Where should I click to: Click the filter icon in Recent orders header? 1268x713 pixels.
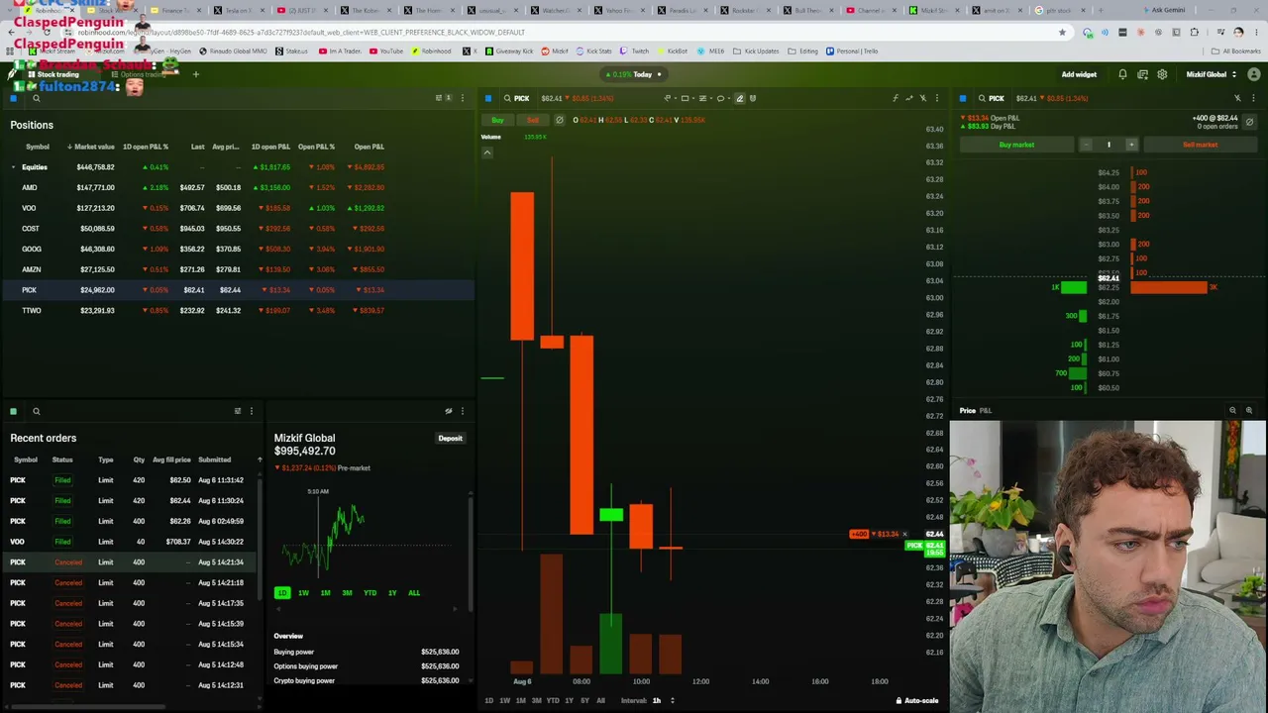[237, 411]
